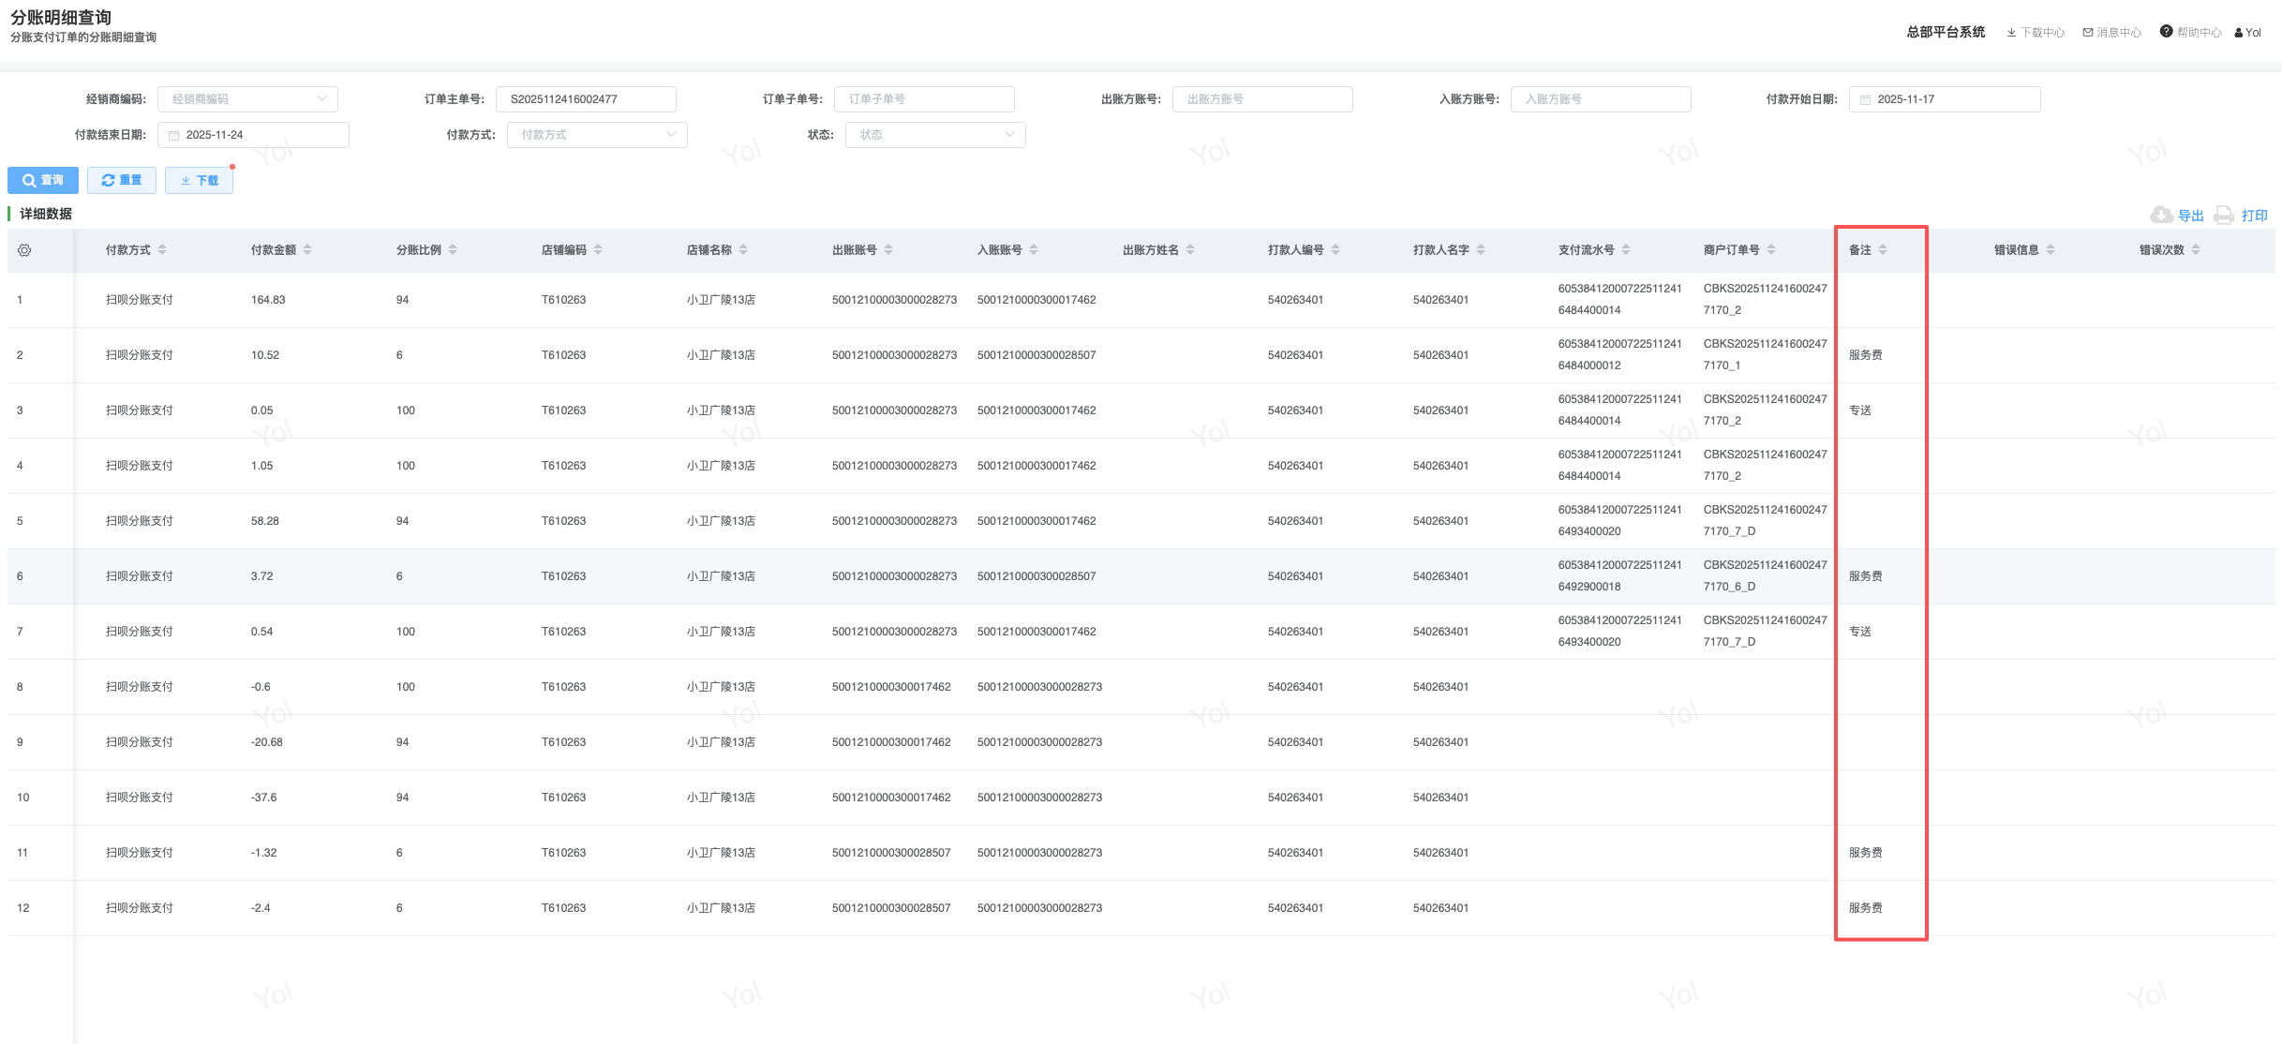Screen dimensions: 2282x1044
Task: Open the 状态 status dropdown
Action: click(x=934, y=135)
